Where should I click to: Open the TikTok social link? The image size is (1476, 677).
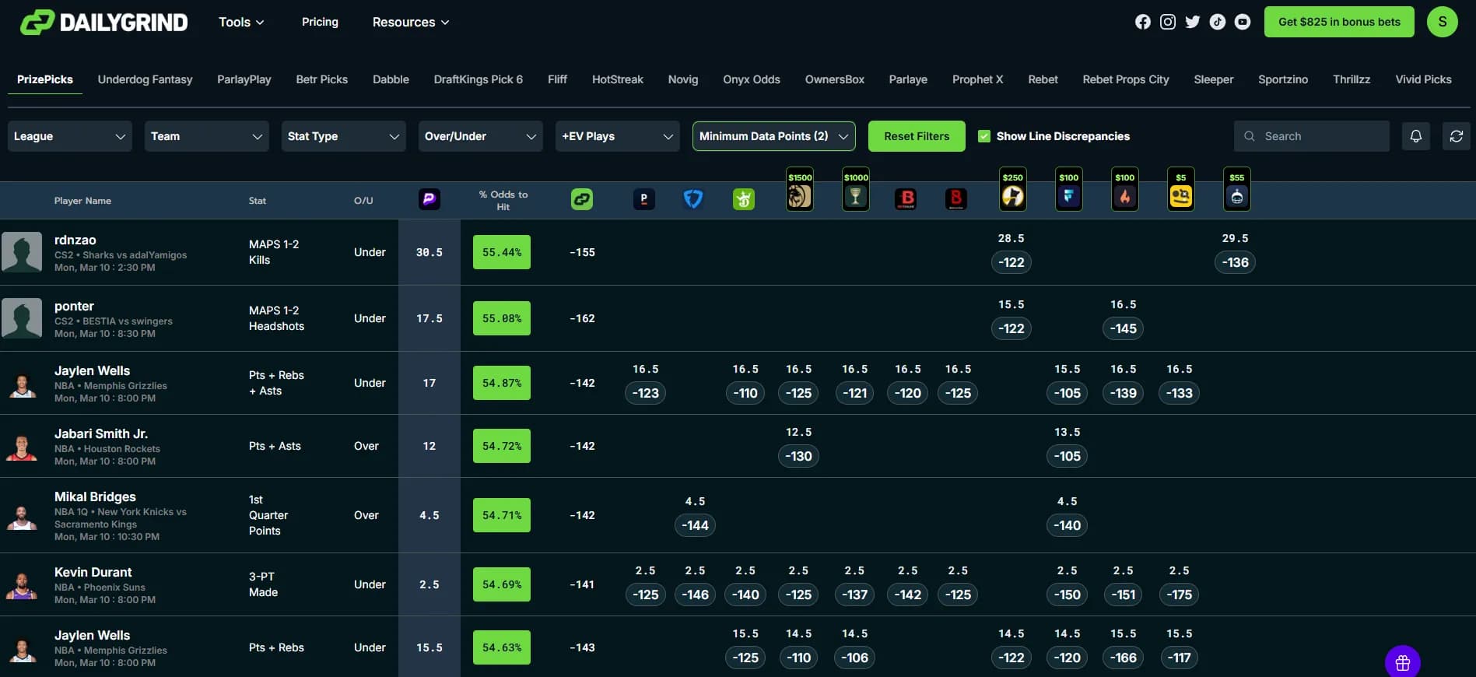[x=1218, y=22]
